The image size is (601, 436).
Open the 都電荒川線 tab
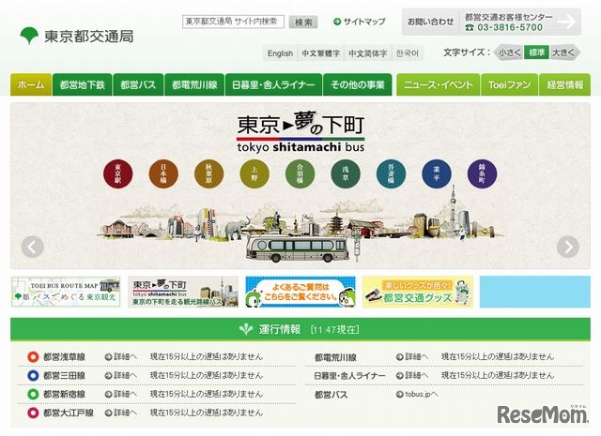194,84
